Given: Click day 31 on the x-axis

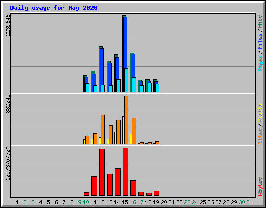Looking at the screenshot, I should (249, 202).
